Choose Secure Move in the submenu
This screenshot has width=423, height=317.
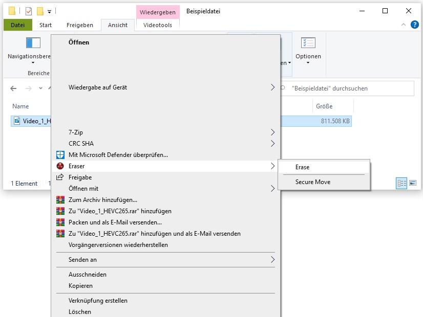[x=313, y=182]
